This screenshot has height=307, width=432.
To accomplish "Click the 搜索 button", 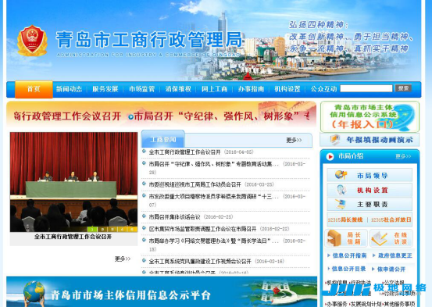I will pyautogui.click(x=403, y=88).
